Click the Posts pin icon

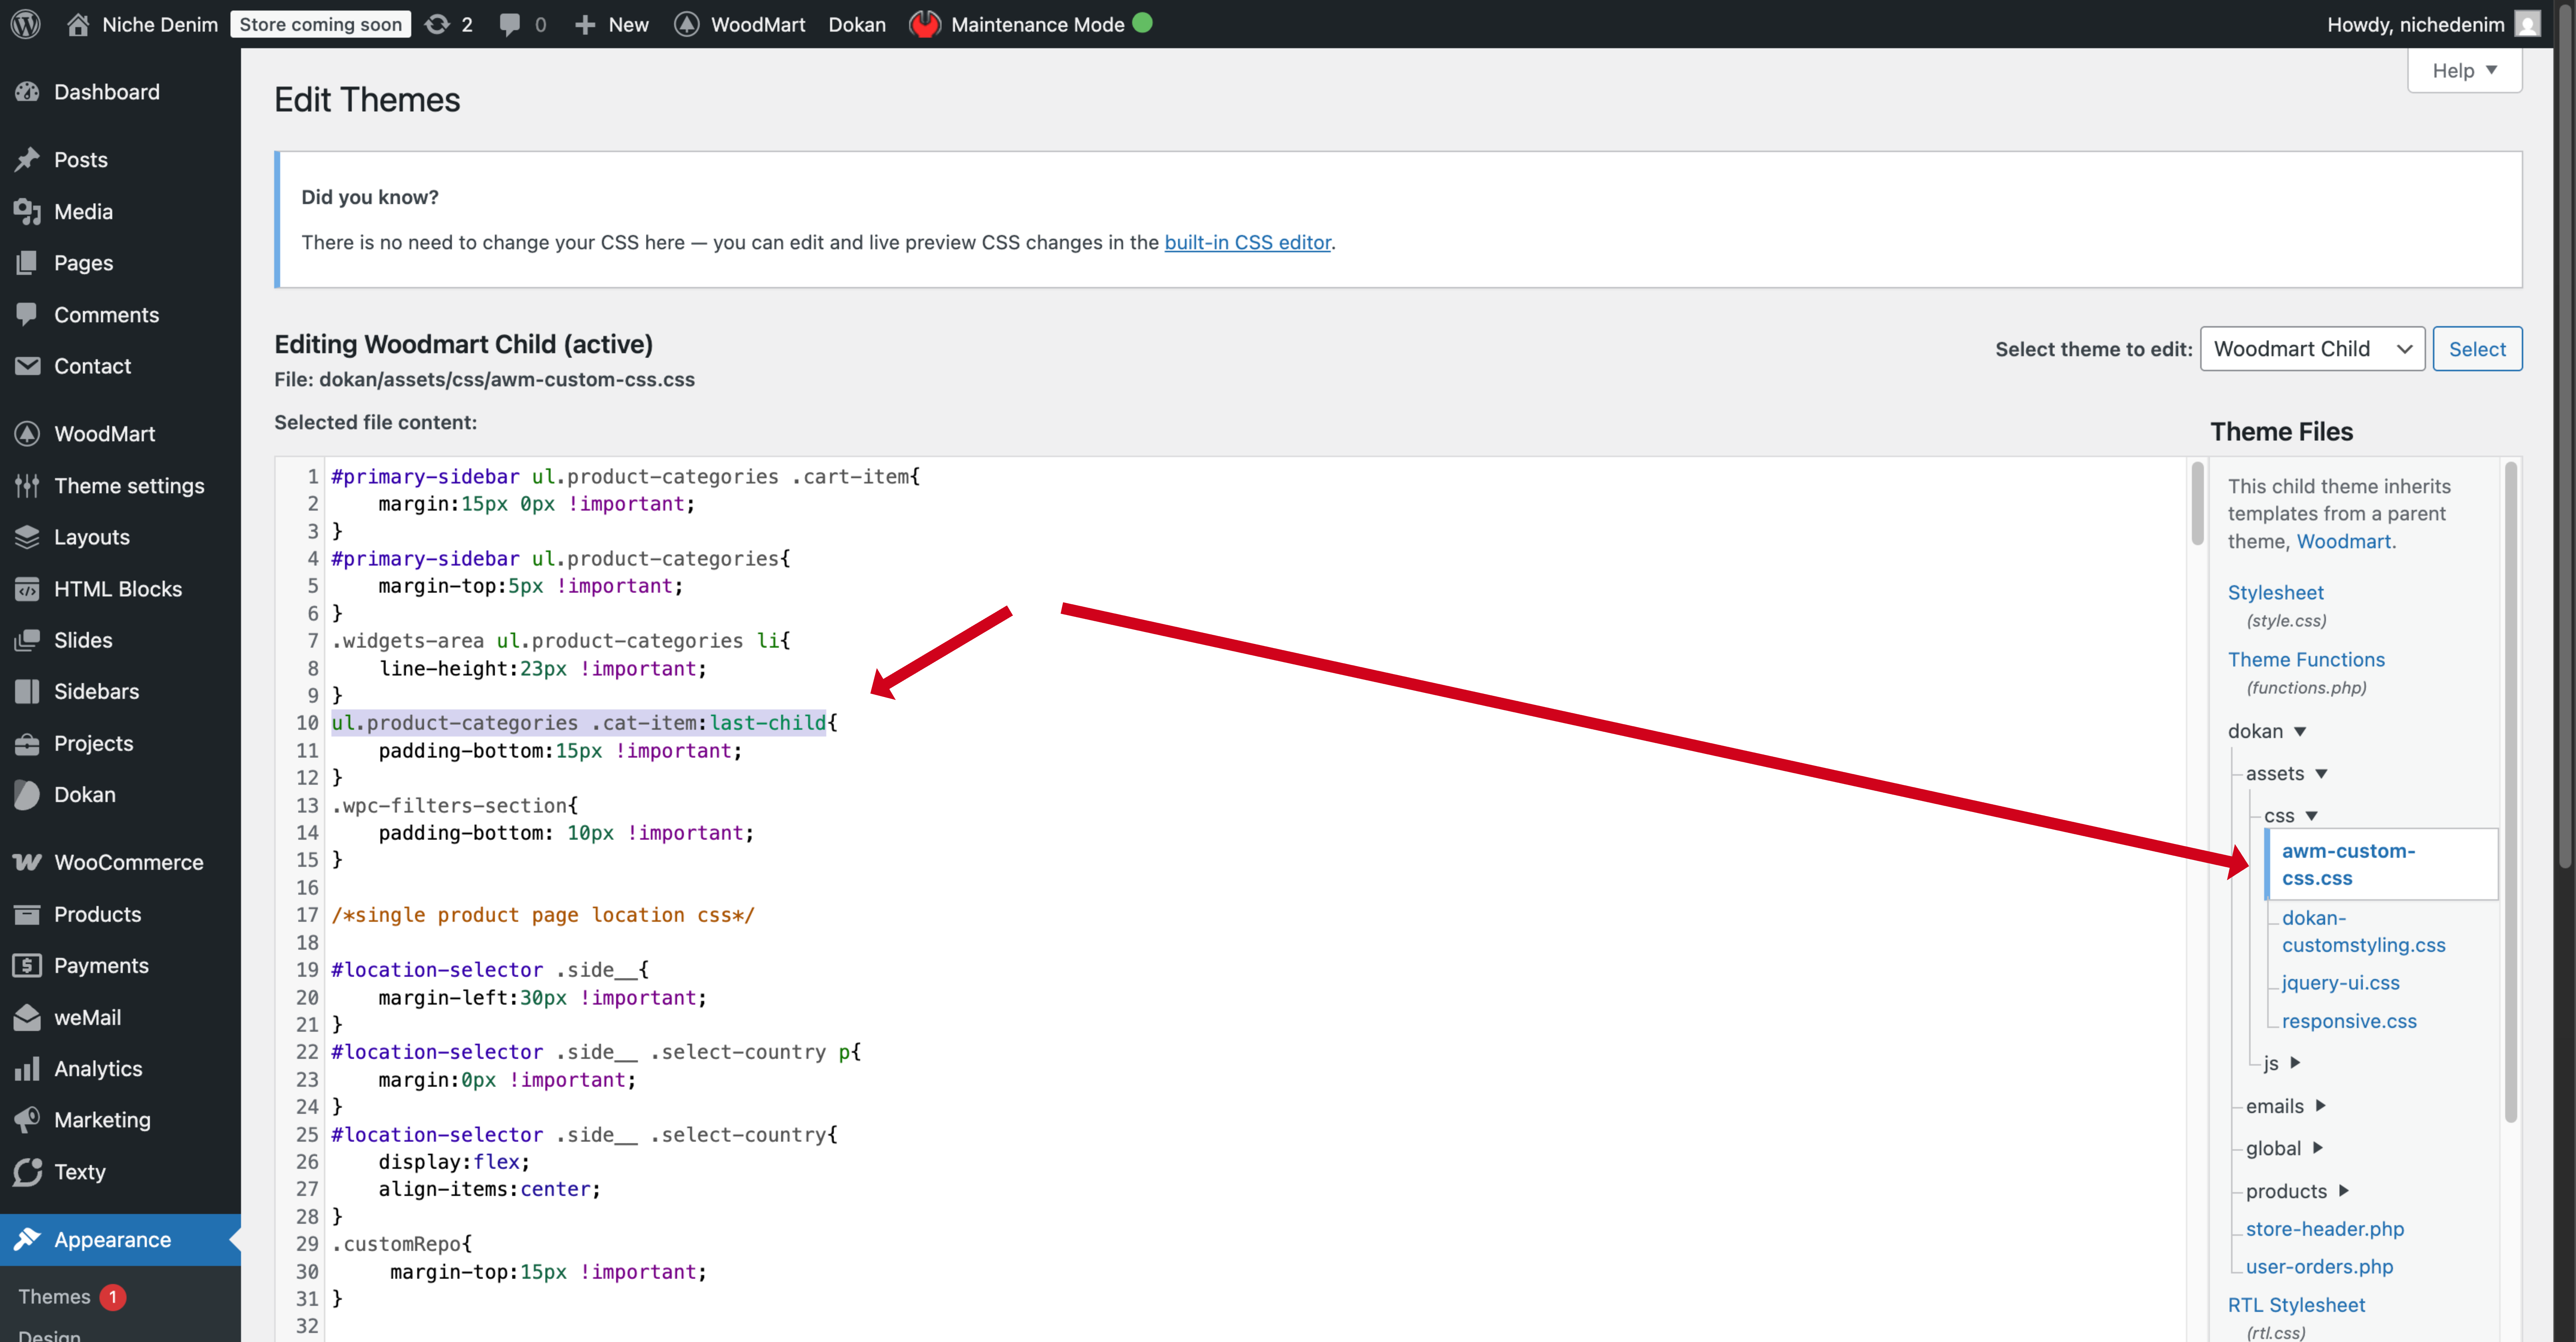click(27, 160)
